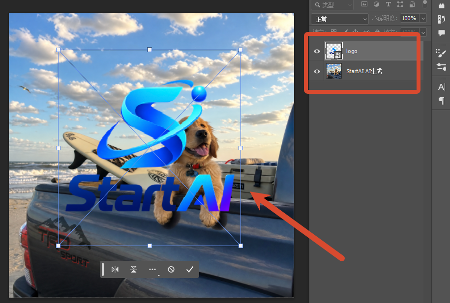
Task: Click the middle-left transform handle
Action: click(x=58, y=148)
